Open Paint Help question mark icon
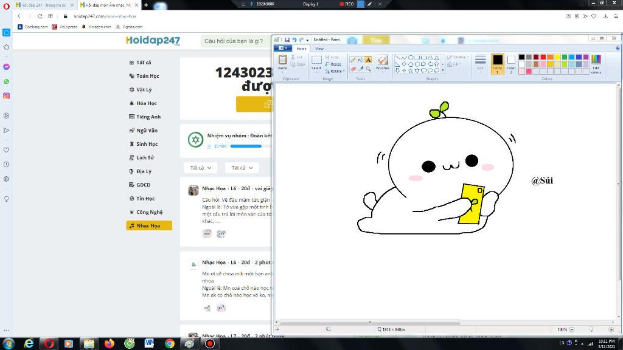The height and width of the screenshot is (350, 623). pos(618,48)
